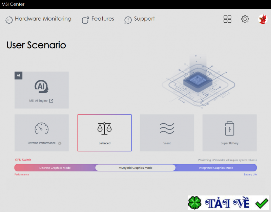Screen dimensions: 271x212
Task: Click the Hardware Monitoring gauge icon
Action: tap(9, 20)
